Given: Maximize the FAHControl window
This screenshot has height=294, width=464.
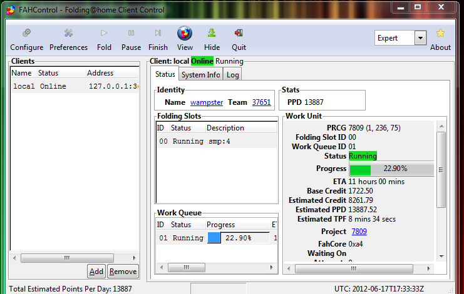Looking at the screenshot, I should pos(418,7).
